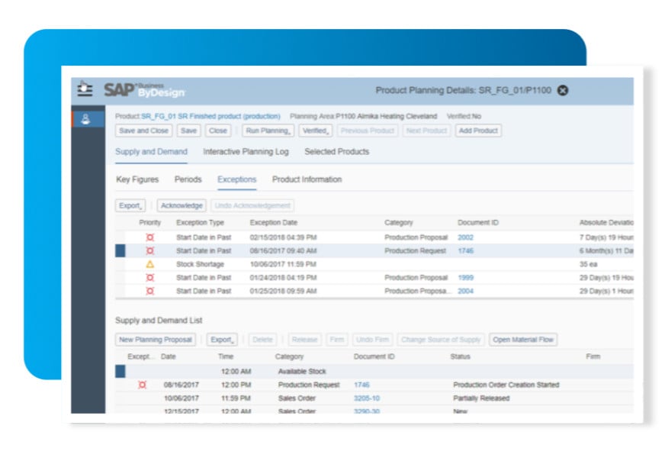Open the navigation menu icon beside SAP logo

[x=85, y=89]
